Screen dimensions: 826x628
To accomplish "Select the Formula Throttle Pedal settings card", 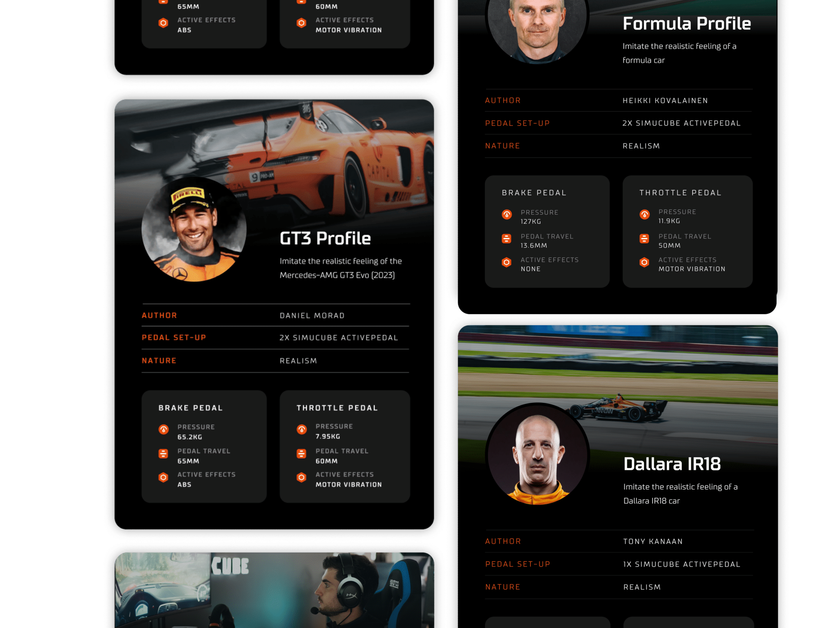I will (x=687, y=231).
